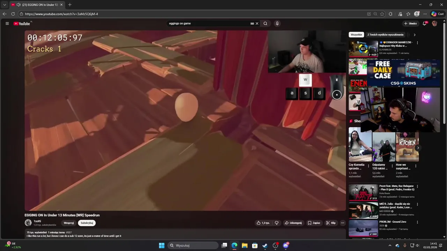447x251 pixels.
Task: Open the EKWADOR MANIECZKI video thumbnail
Action: (363, 49)
